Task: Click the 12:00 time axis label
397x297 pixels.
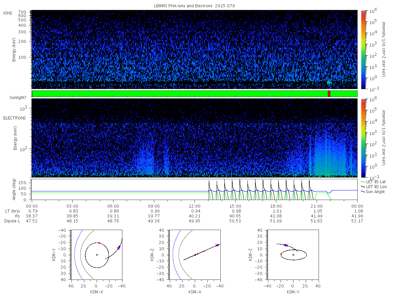Action: [195, 206]
